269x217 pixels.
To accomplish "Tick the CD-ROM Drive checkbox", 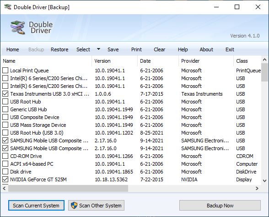I will pos(5,156).
